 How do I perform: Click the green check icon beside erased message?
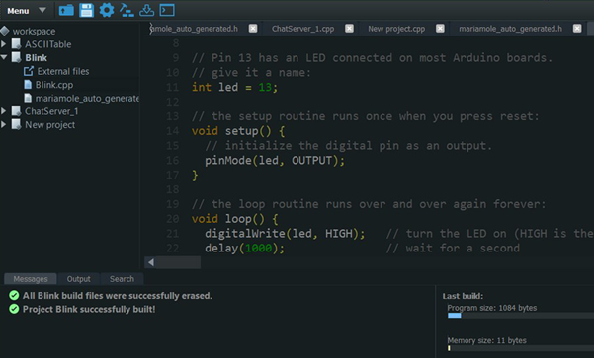(14, 295)
